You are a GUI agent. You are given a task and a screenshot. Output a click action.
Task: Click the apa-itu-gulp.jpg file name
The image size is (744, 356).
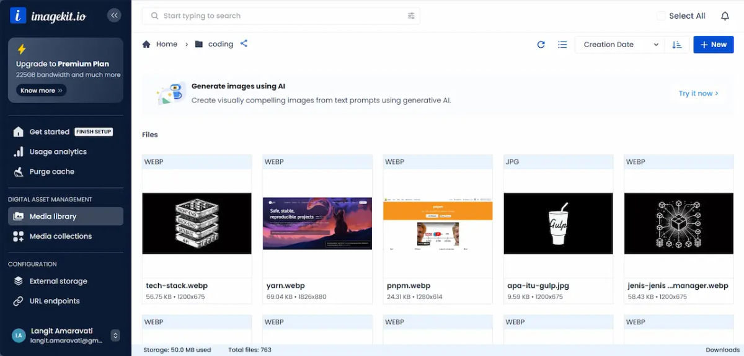pos(538,286)
